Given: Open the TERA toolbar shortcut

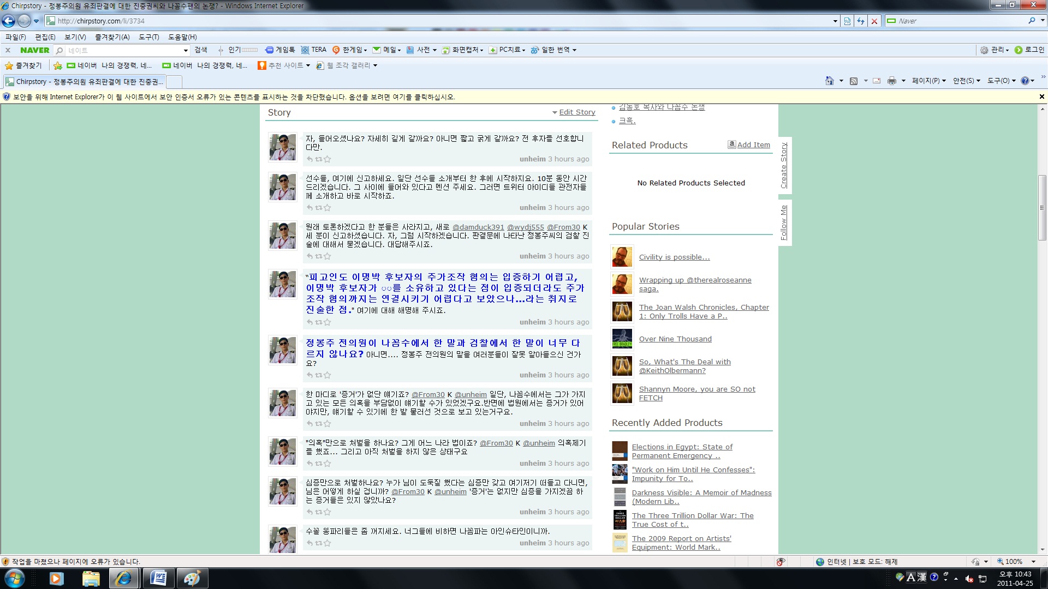Looking at the screenshot, I should point(314,50).
